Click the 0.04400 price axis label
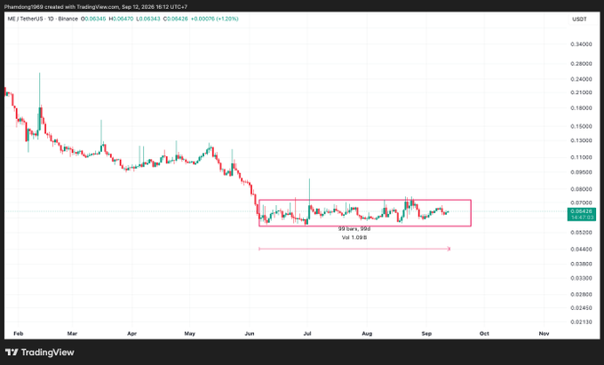Image resolution: width=604 pixels, height=365 pixels. (581, 250)
